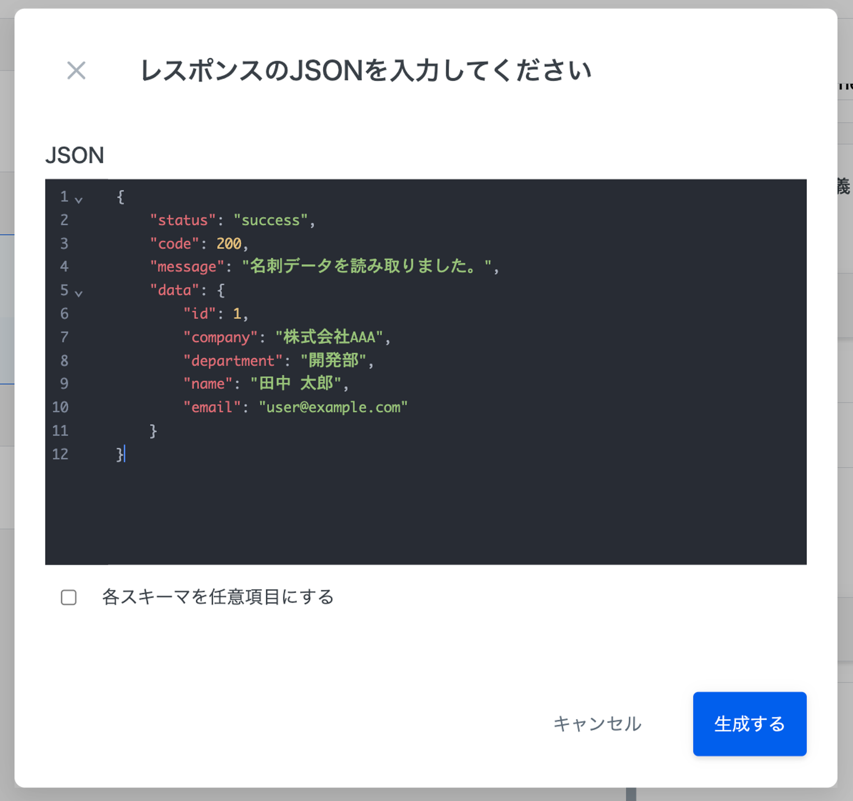Click the "name" value 田中 太郎
Viewport: 853px width, 801px height.
click(x=296, y=383)
